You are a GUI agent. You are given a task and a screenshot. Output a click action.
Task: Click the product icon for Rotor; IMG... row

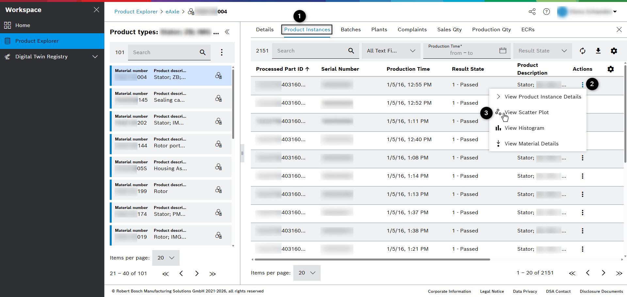click(218, 235)
